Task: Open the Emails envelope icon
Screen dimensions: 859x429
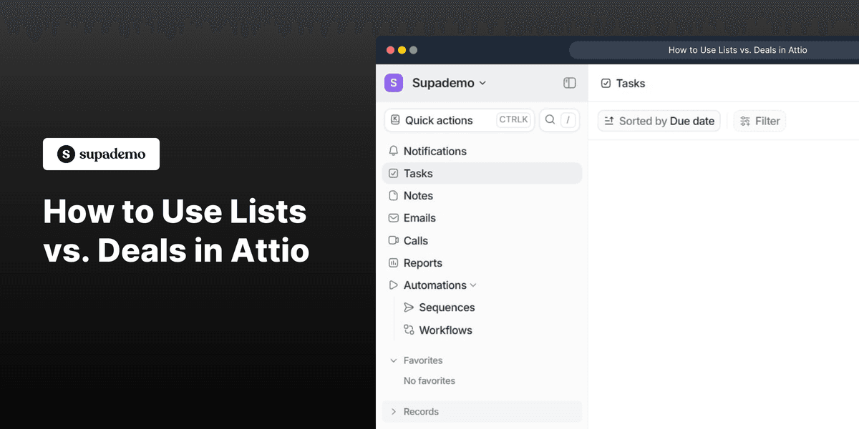Action: pyautogui.click(x=393, y=217)
